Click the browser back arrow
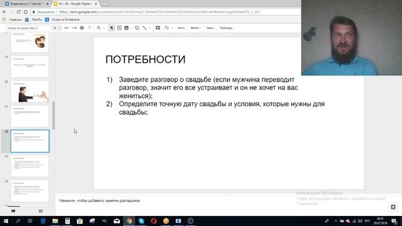This screenshot has width=402, height=226. (x=4, y=12)
